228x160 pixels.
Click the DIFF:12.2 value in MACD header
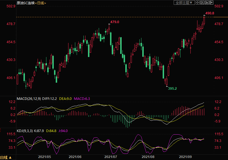(50, 99)
